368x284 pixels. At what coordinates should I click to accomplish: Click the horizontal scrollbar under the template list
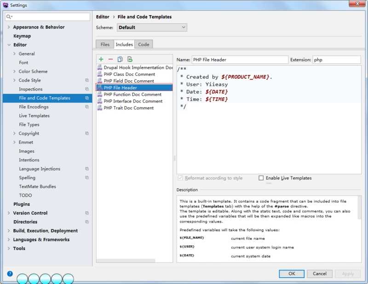126,261
